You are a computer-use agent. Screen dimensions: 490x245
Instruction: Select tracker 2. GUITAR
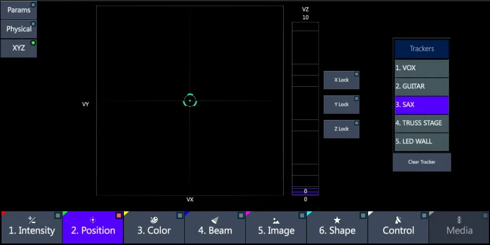421,86
